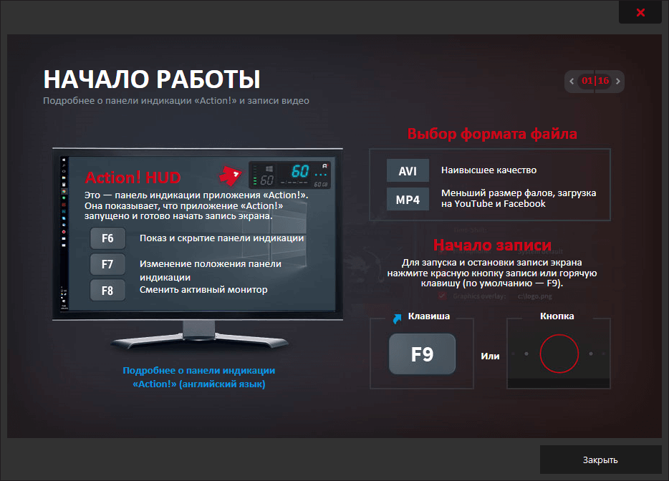Select the MP4 format badge
Viewport: 669px width, 481px height.
click(x=408, y=199)
